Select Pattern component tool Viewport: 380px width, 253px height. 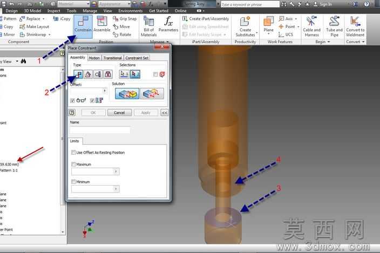[x=8, y=19]
